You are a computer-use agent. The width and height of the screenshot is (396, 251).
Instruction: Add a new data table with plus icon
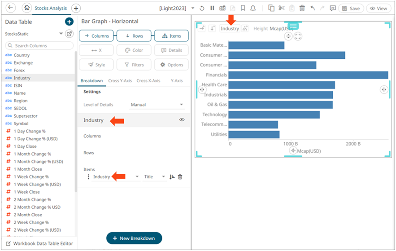(69, 22)
